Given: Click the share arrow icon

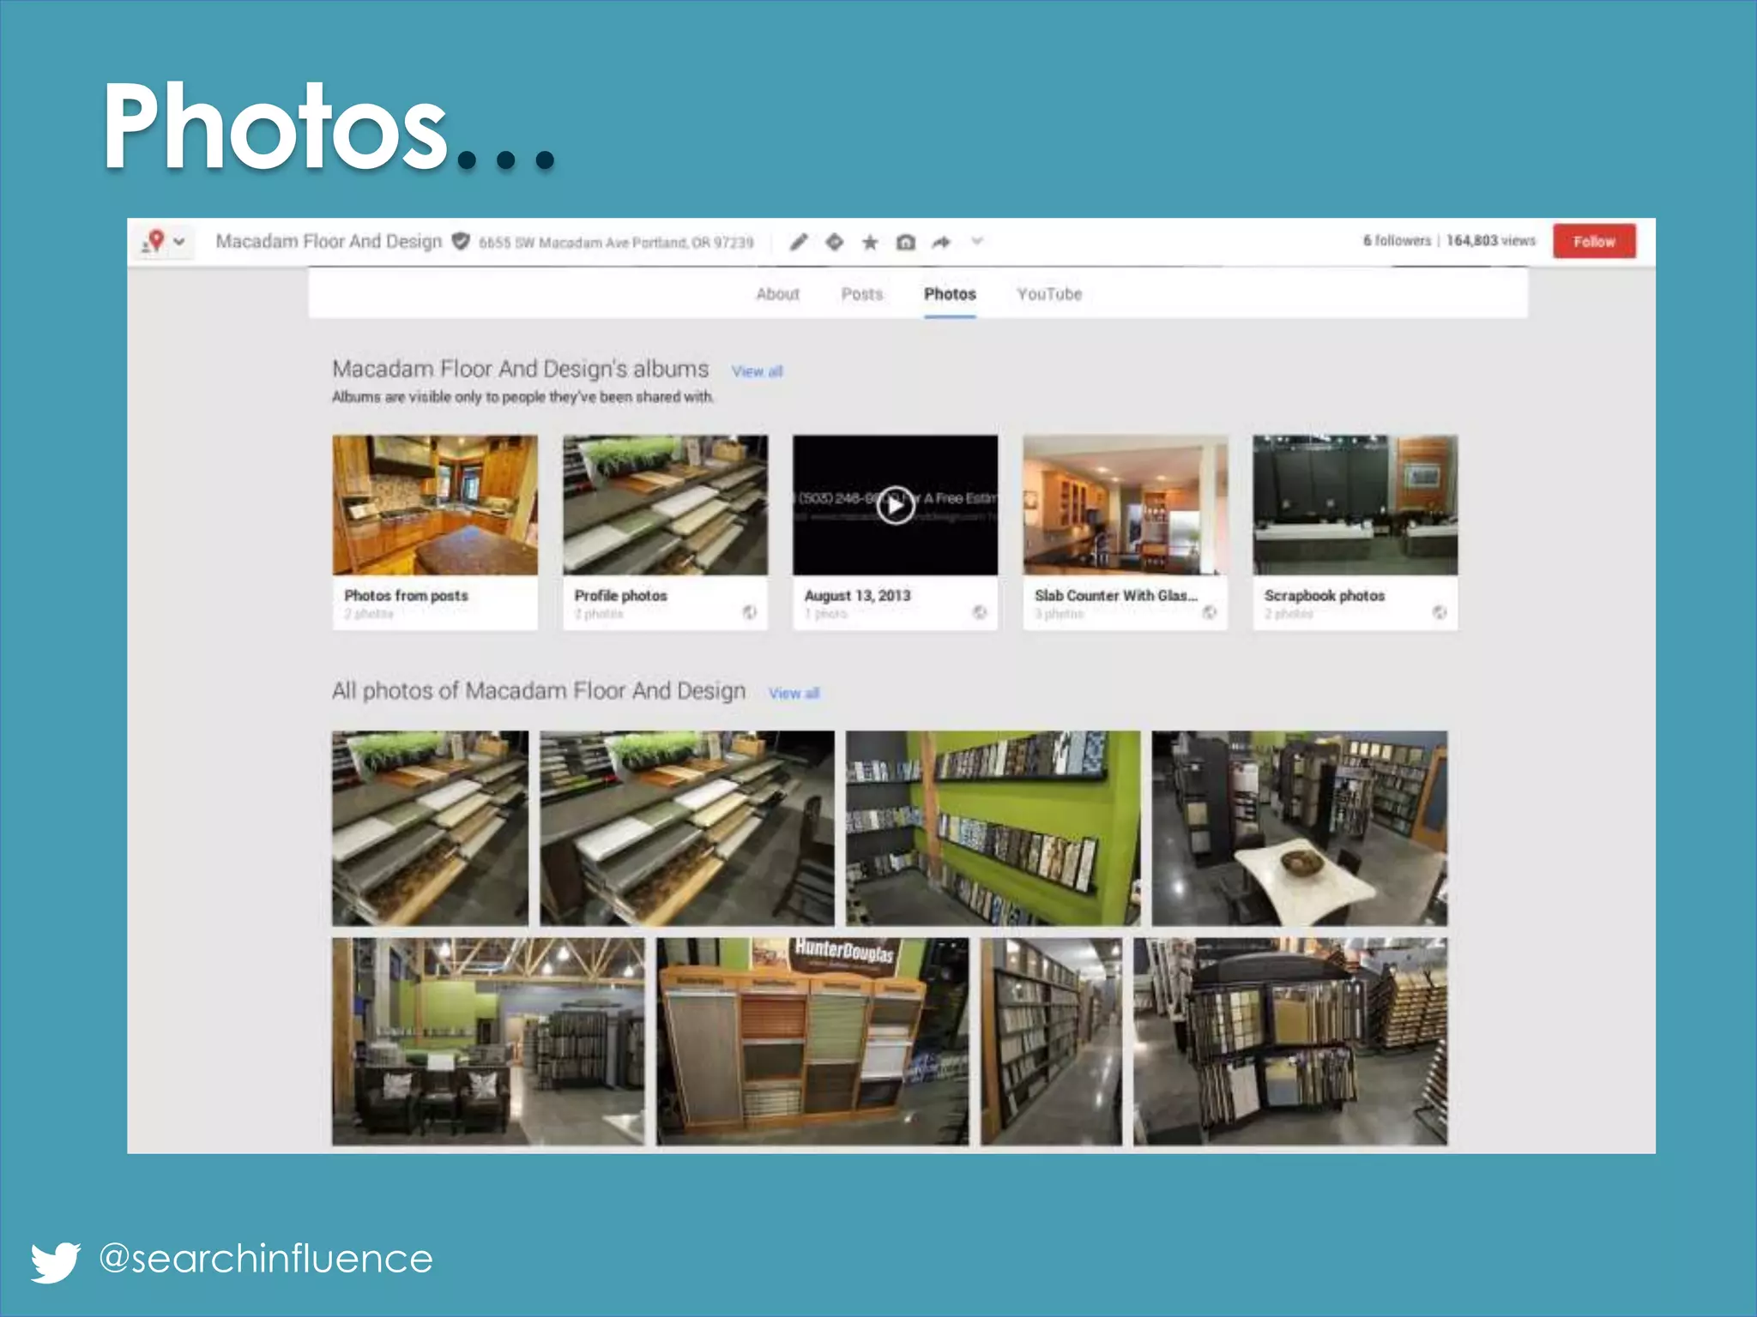Looking at the screenshot, I should (x=941, y=243).
